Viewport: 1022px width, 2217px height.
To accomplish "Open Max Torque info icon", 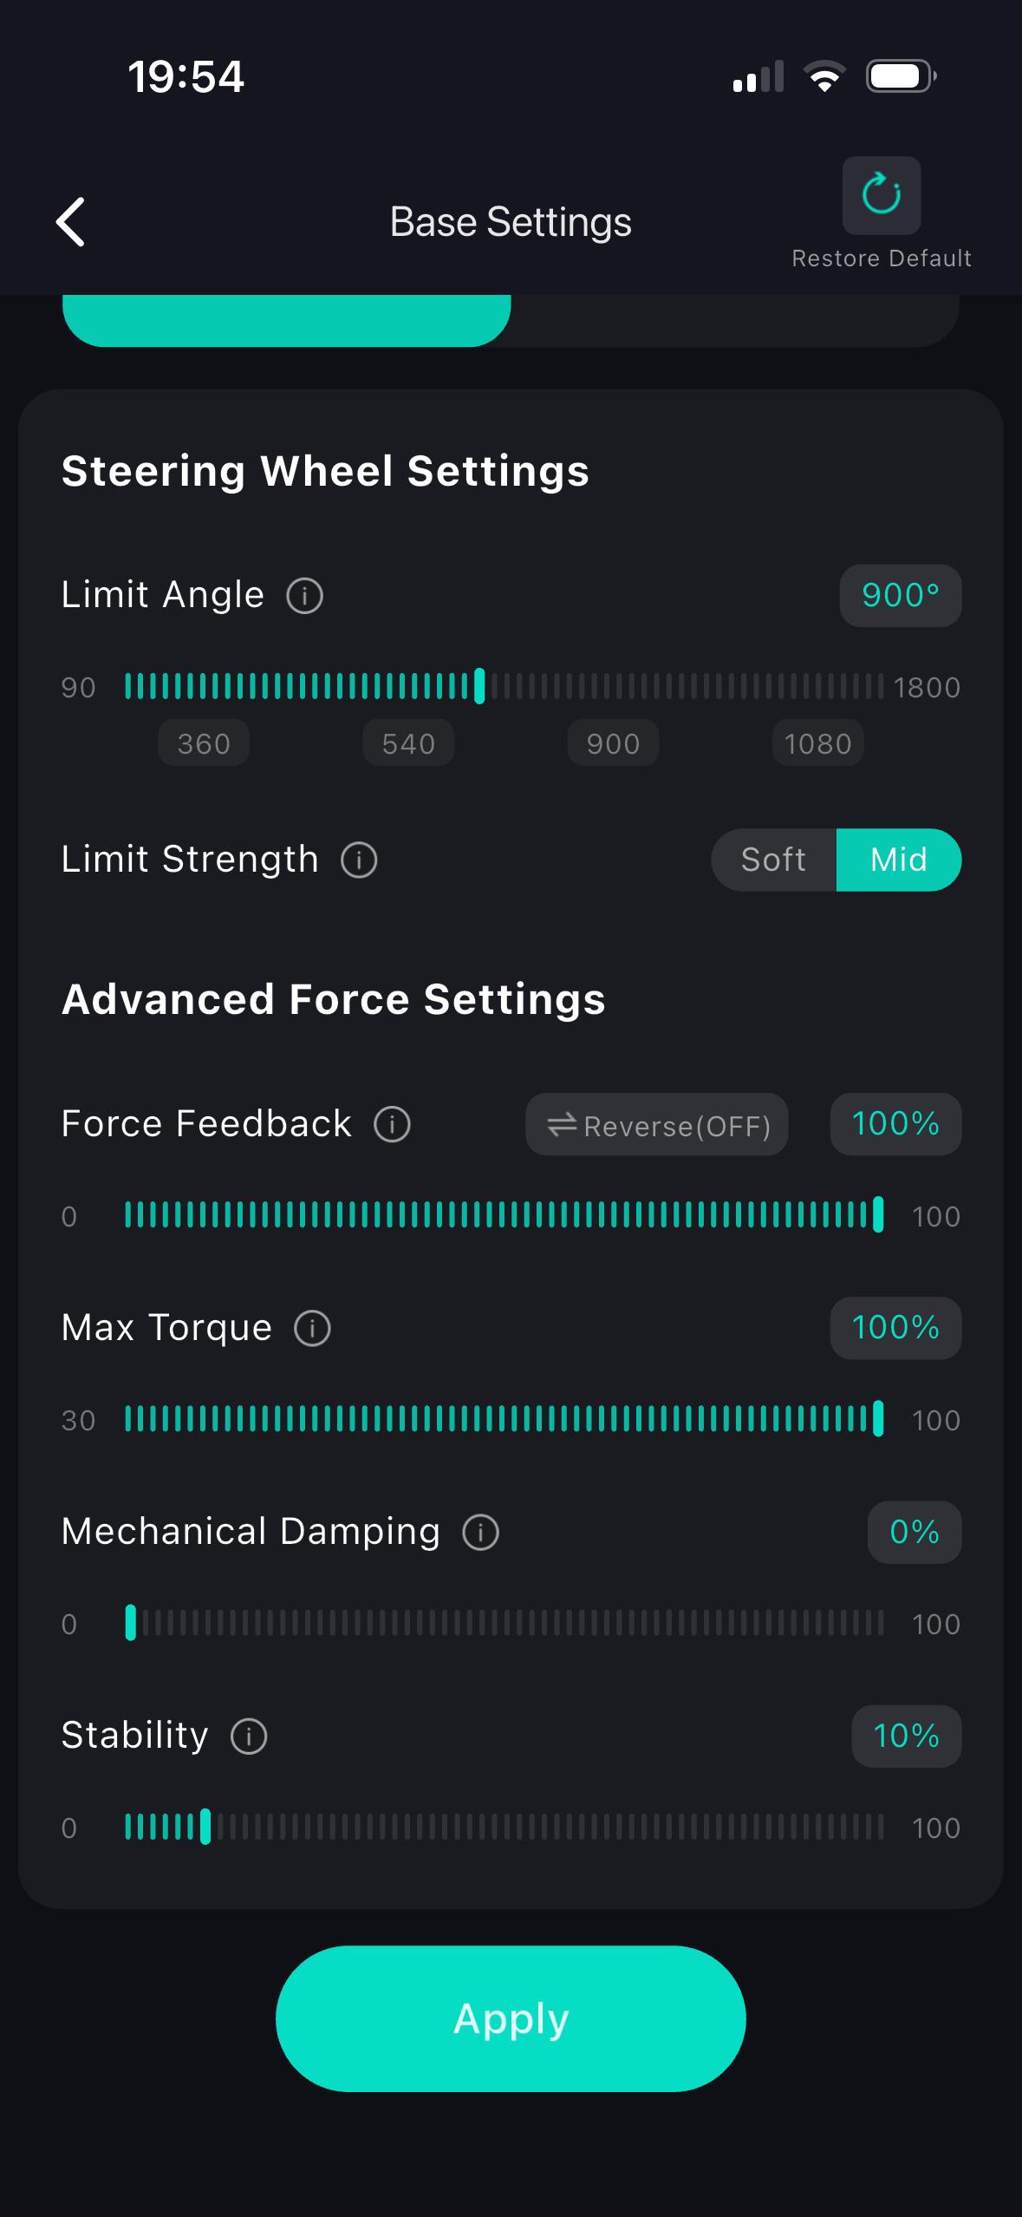I will (x=312, y=1329).
